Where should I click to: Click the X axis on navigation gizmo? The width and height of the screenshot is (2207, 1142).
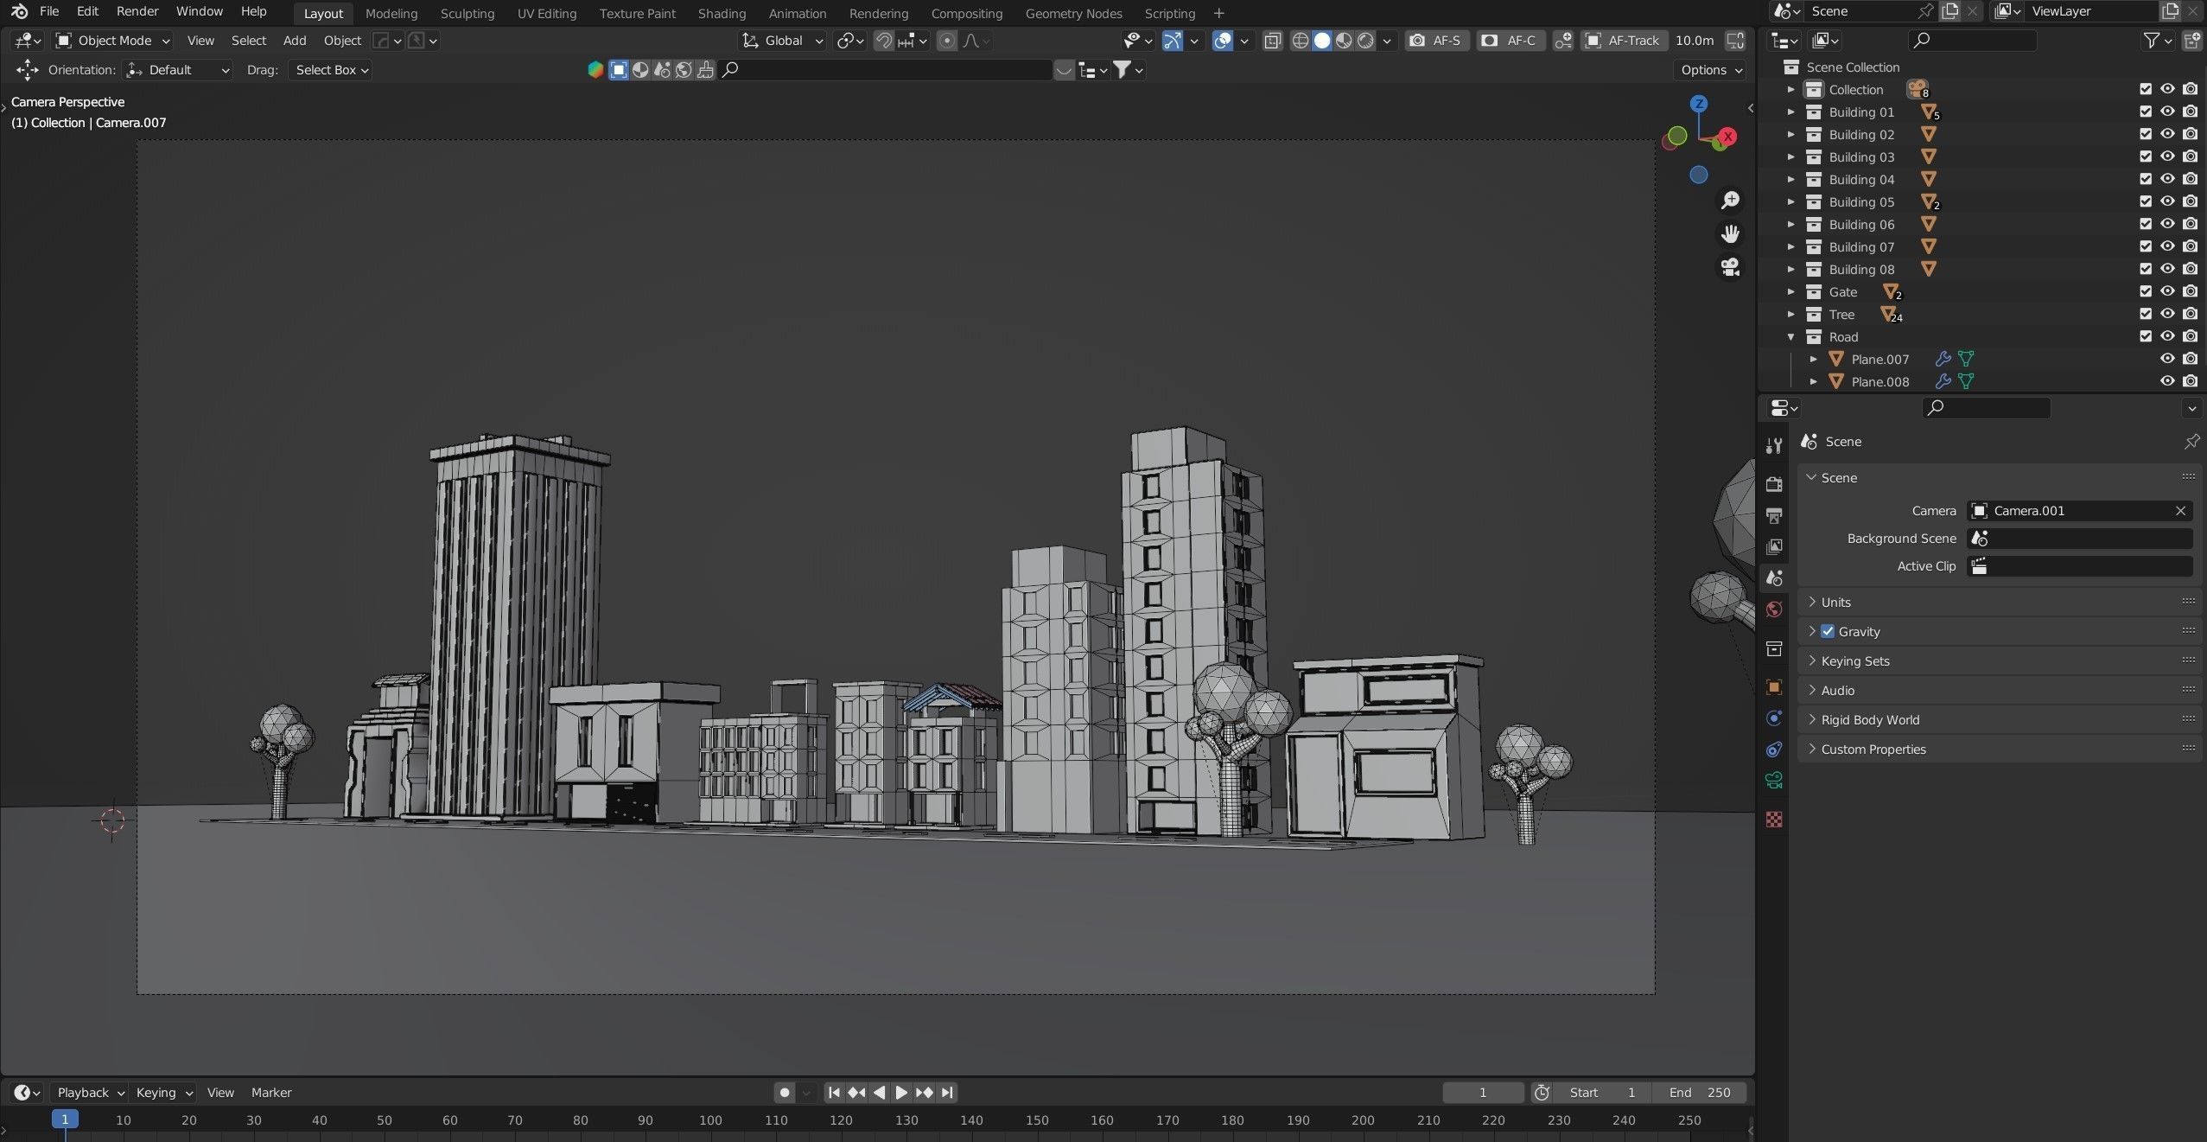1727,137
